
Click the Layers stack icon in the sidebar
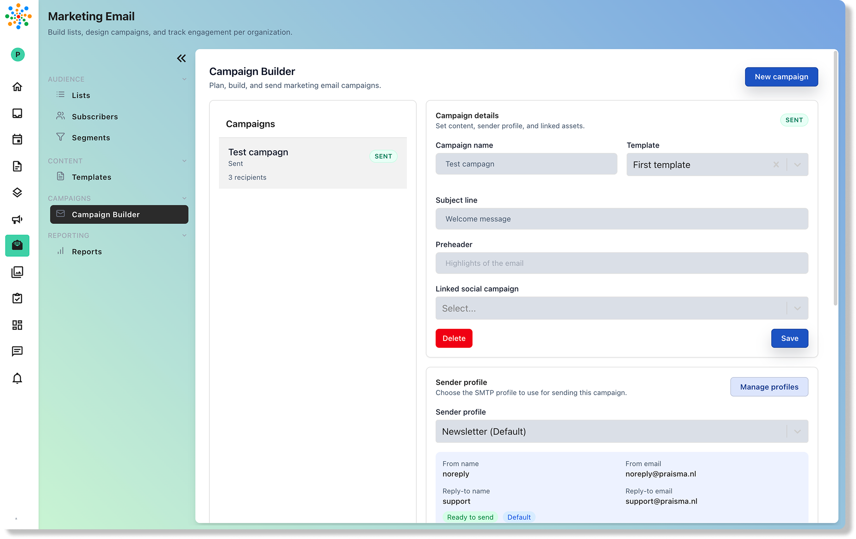(17, 192)
